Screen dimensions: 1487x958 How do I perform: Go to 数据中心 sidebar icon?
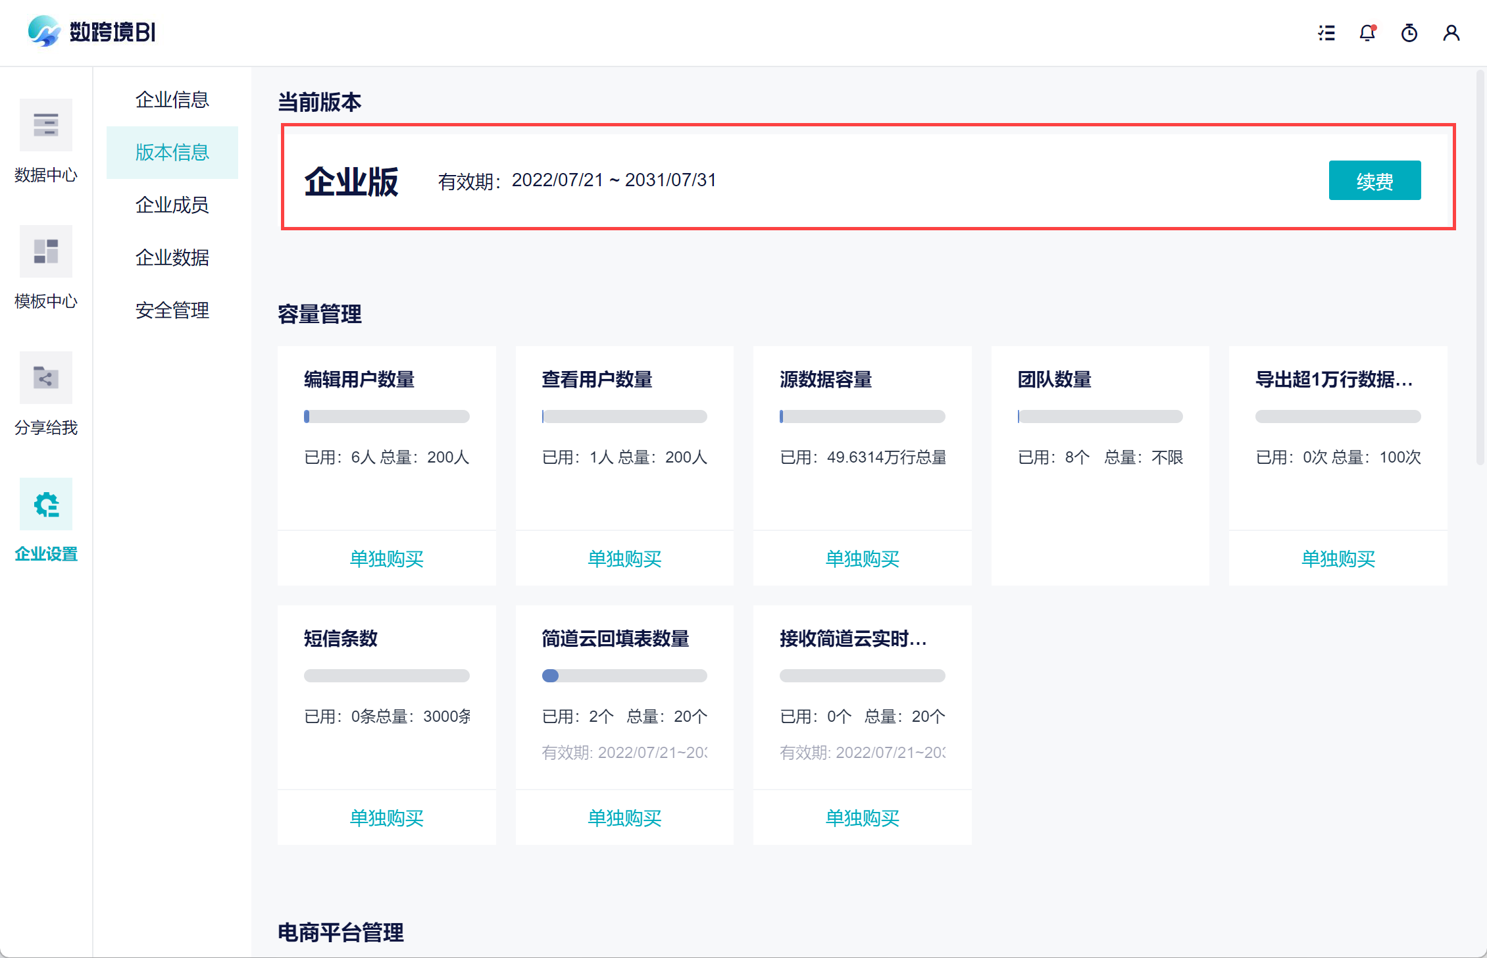click(x=45, y=125)
